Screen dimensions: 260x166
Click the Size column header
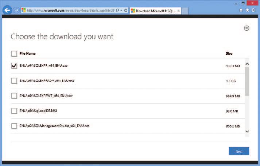click(x=229, y=53)
